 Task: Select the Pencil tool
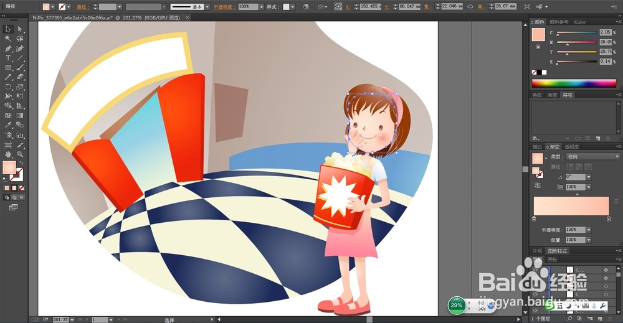pyautogui.click(x=8, y=77)
